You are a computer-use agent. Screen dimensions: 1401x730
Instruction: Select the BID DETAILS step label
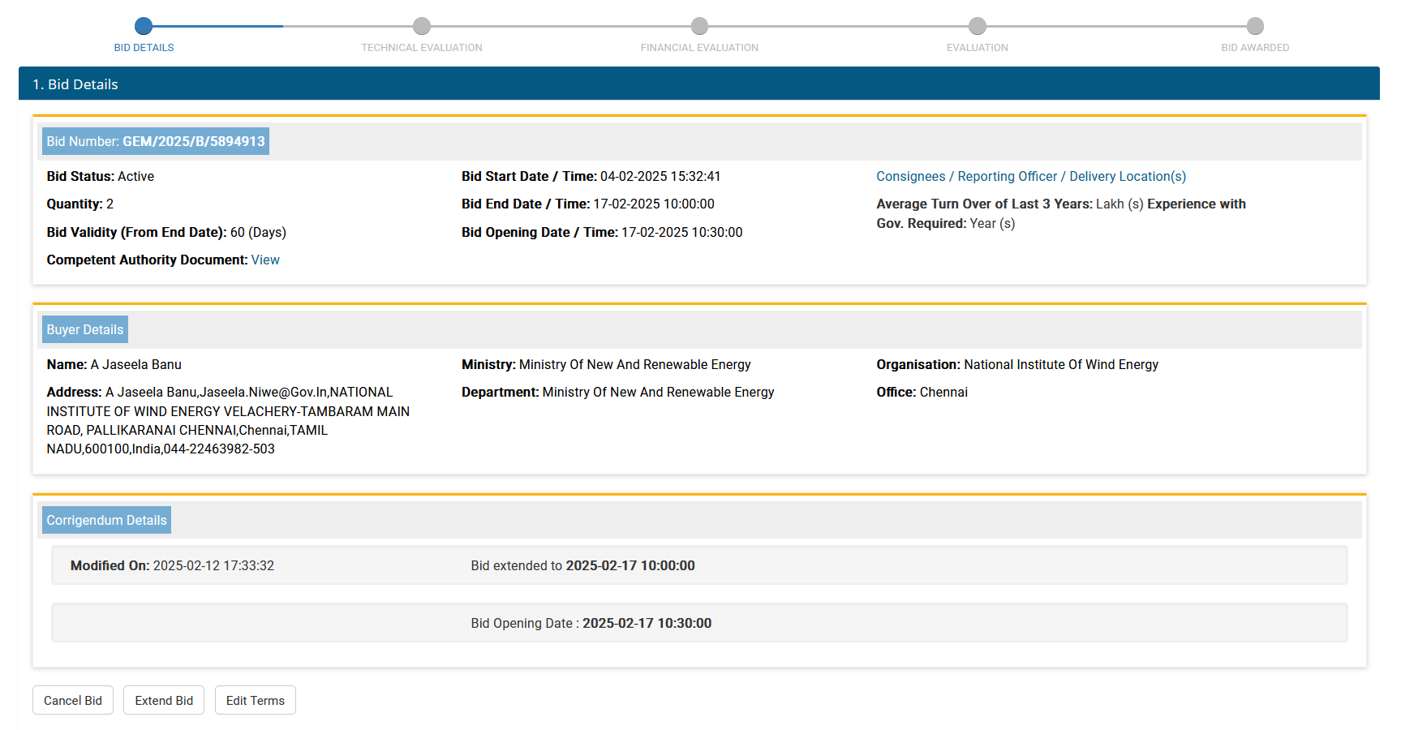pyautogui.click(x=144, y=48)
